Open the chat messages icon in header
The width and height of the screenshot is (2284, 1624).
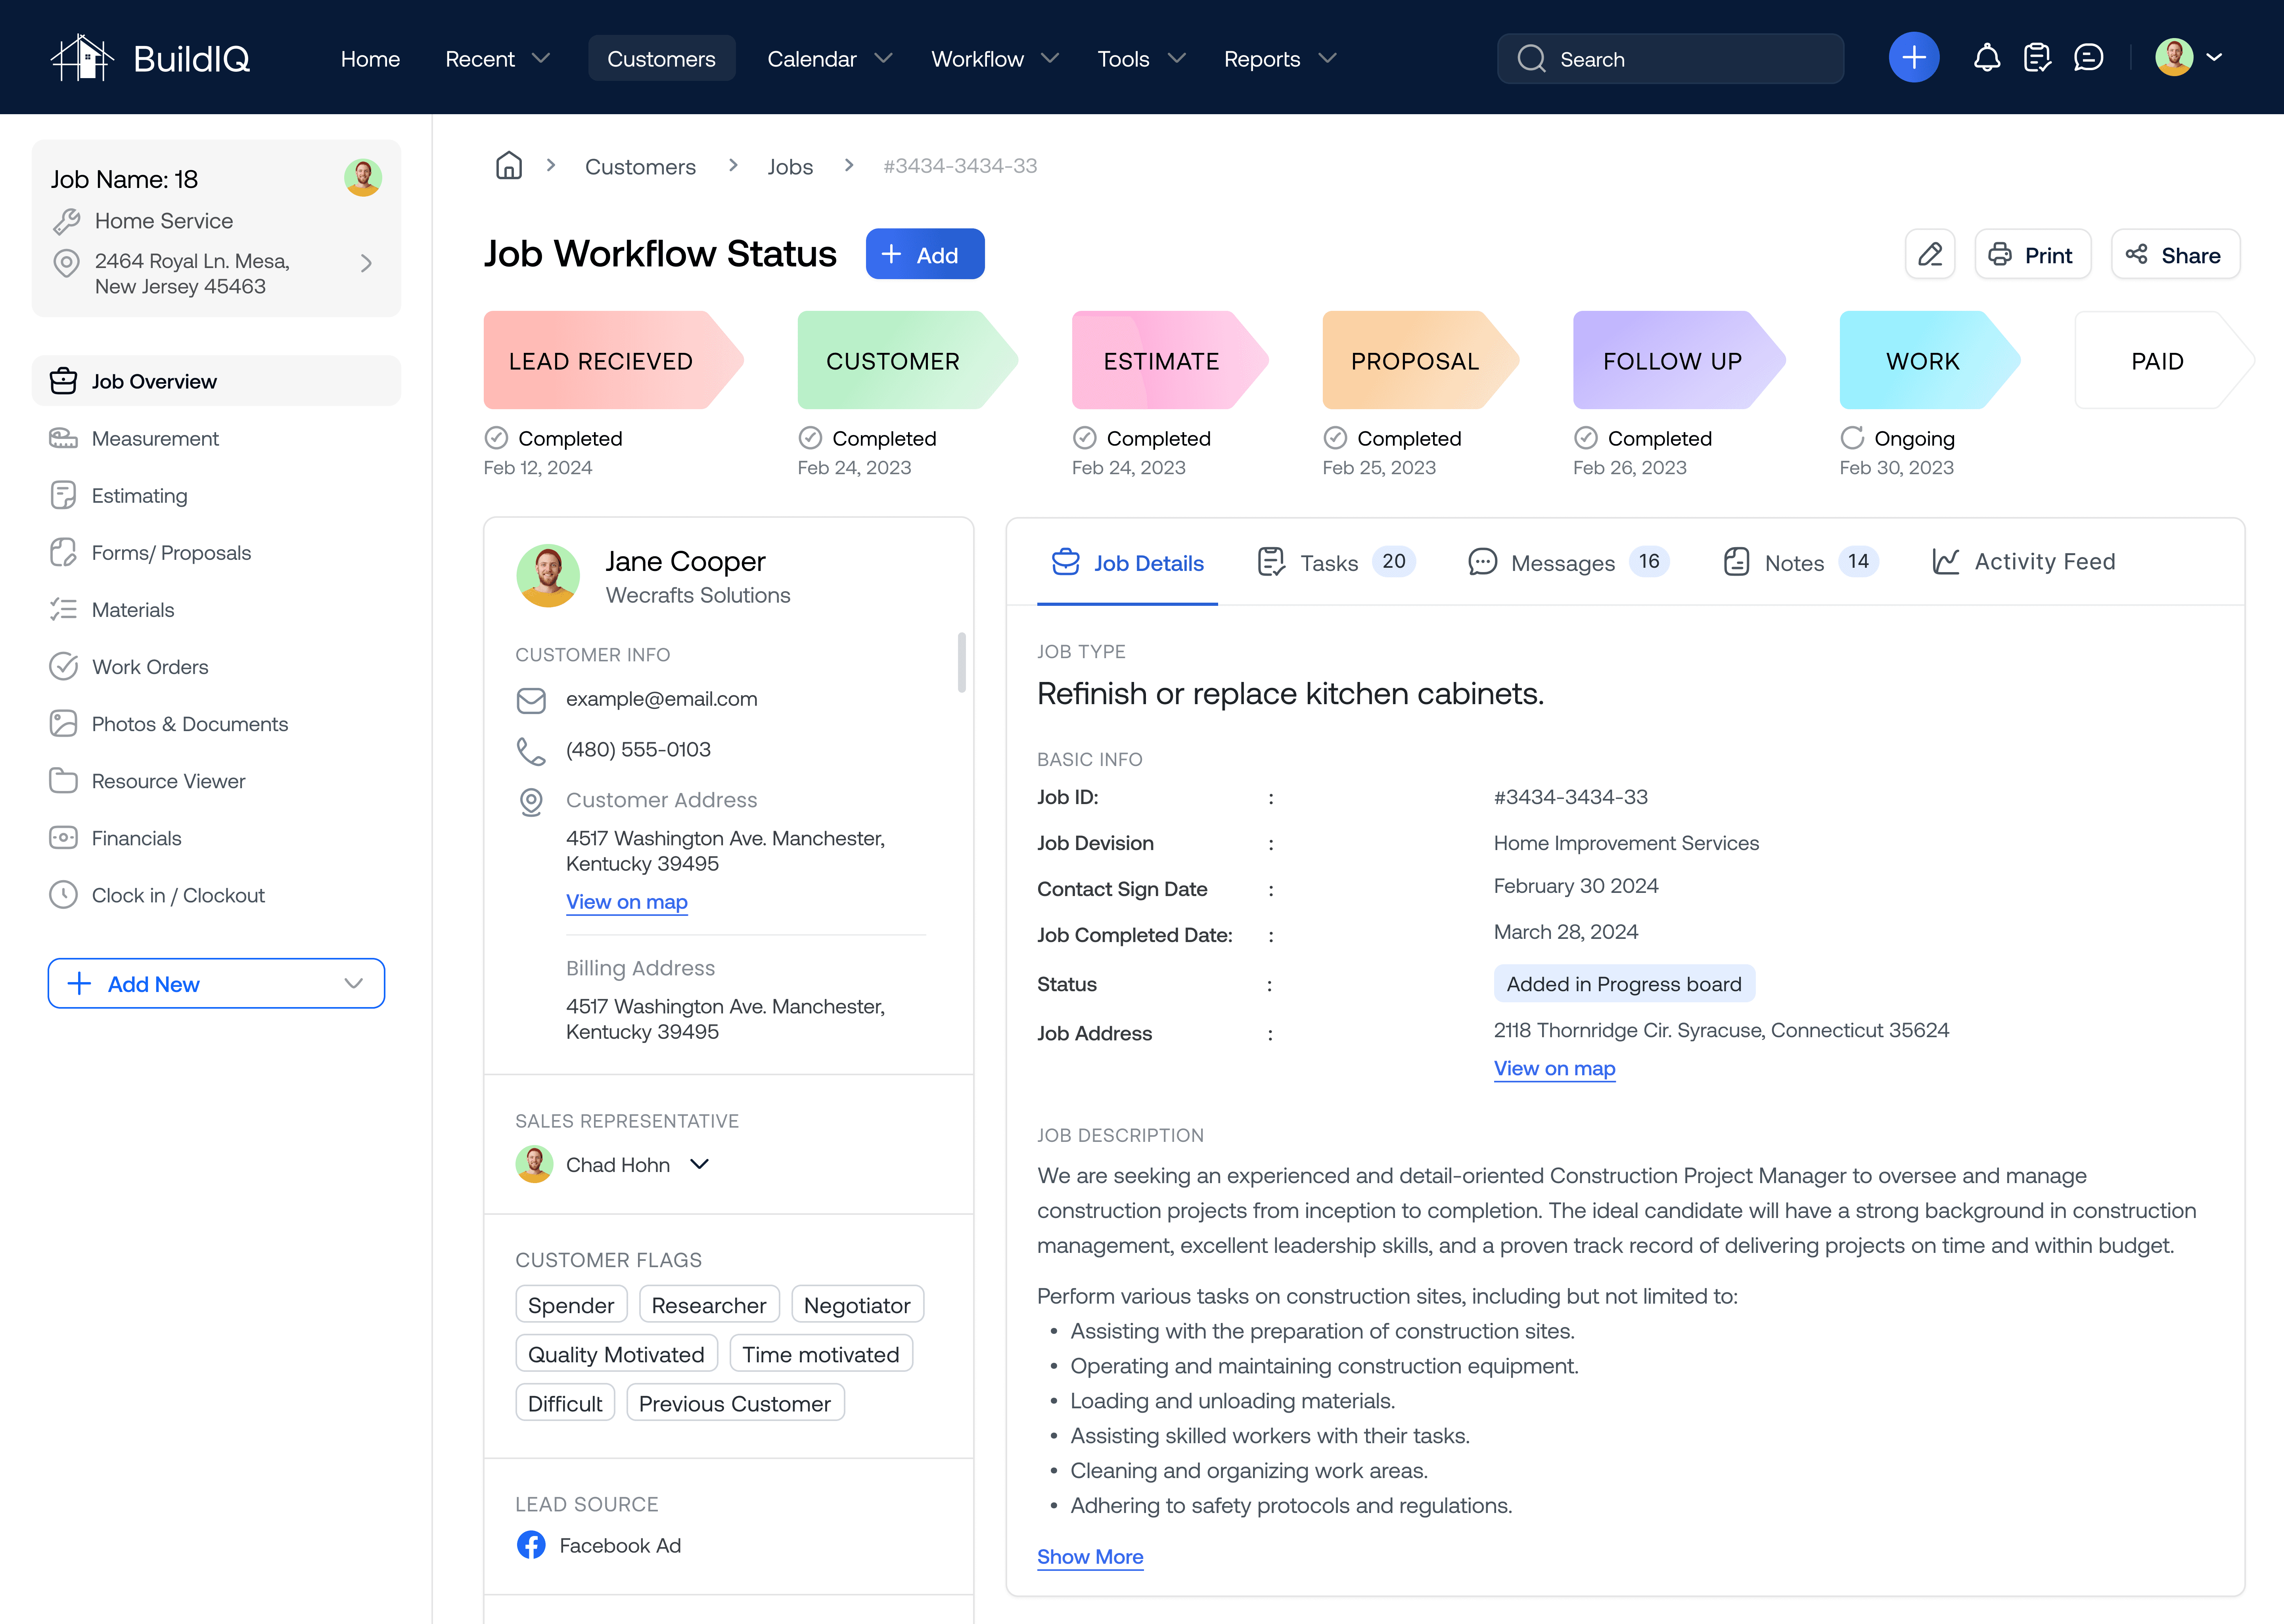click(2088, 58)
